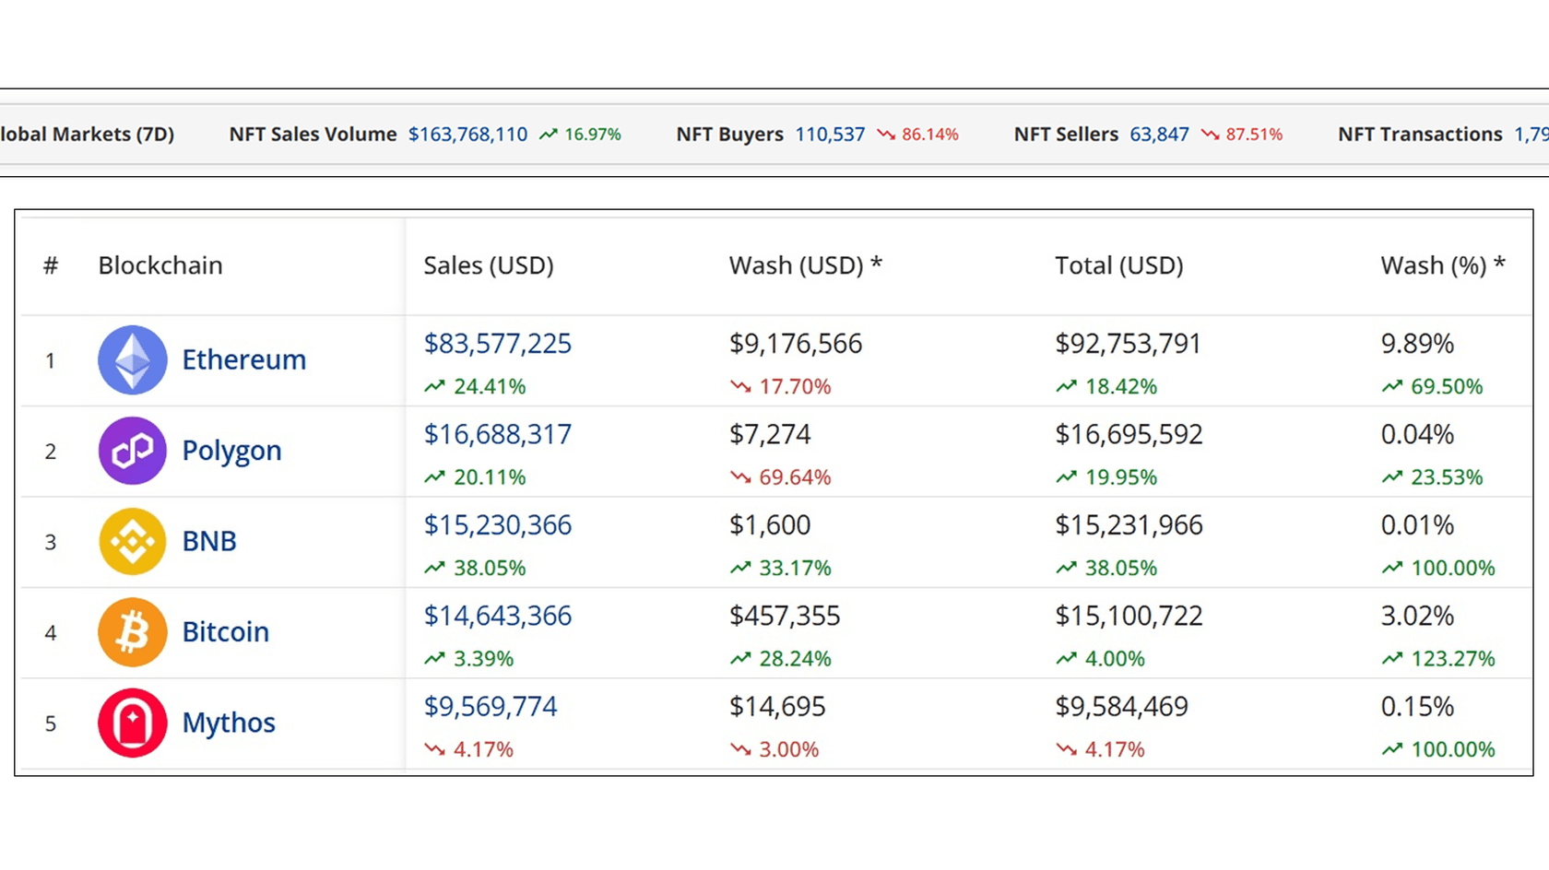Click Polygon sales value $16,688,317
Screen dimensions: 1549x870
pyautogui.click(x=497, y=434)
